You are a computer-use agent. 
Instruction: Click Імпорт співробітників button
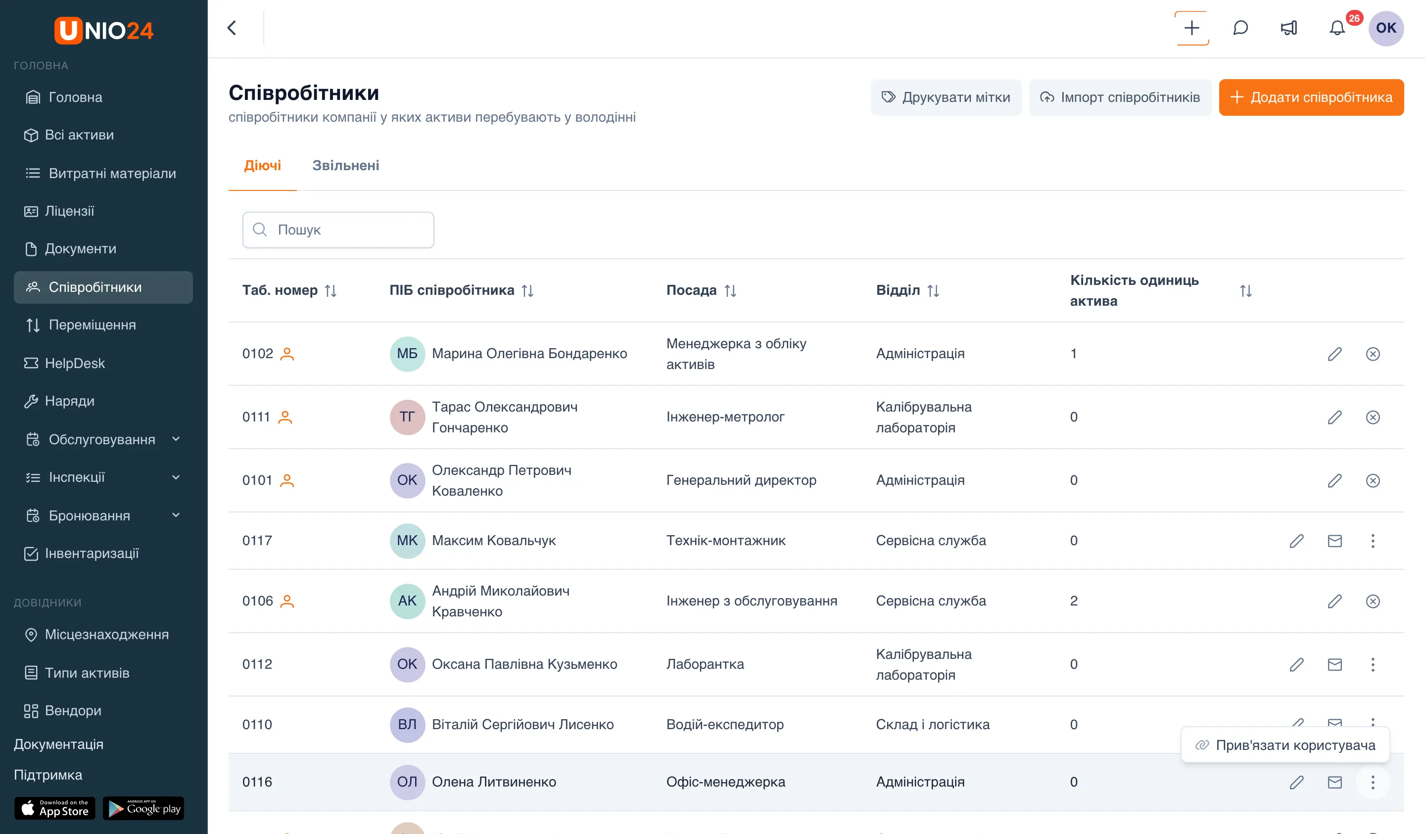[x=1120, y=97]
